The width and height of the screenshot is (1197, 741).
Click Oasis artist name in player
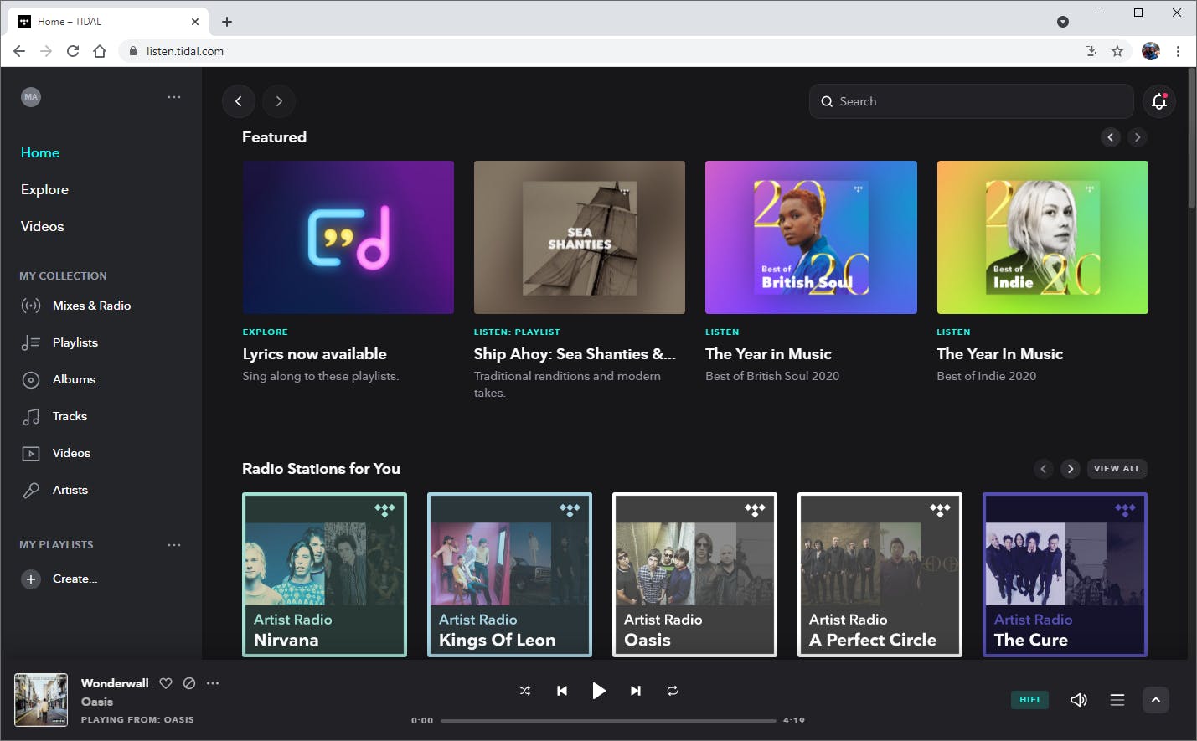(97, 702)
